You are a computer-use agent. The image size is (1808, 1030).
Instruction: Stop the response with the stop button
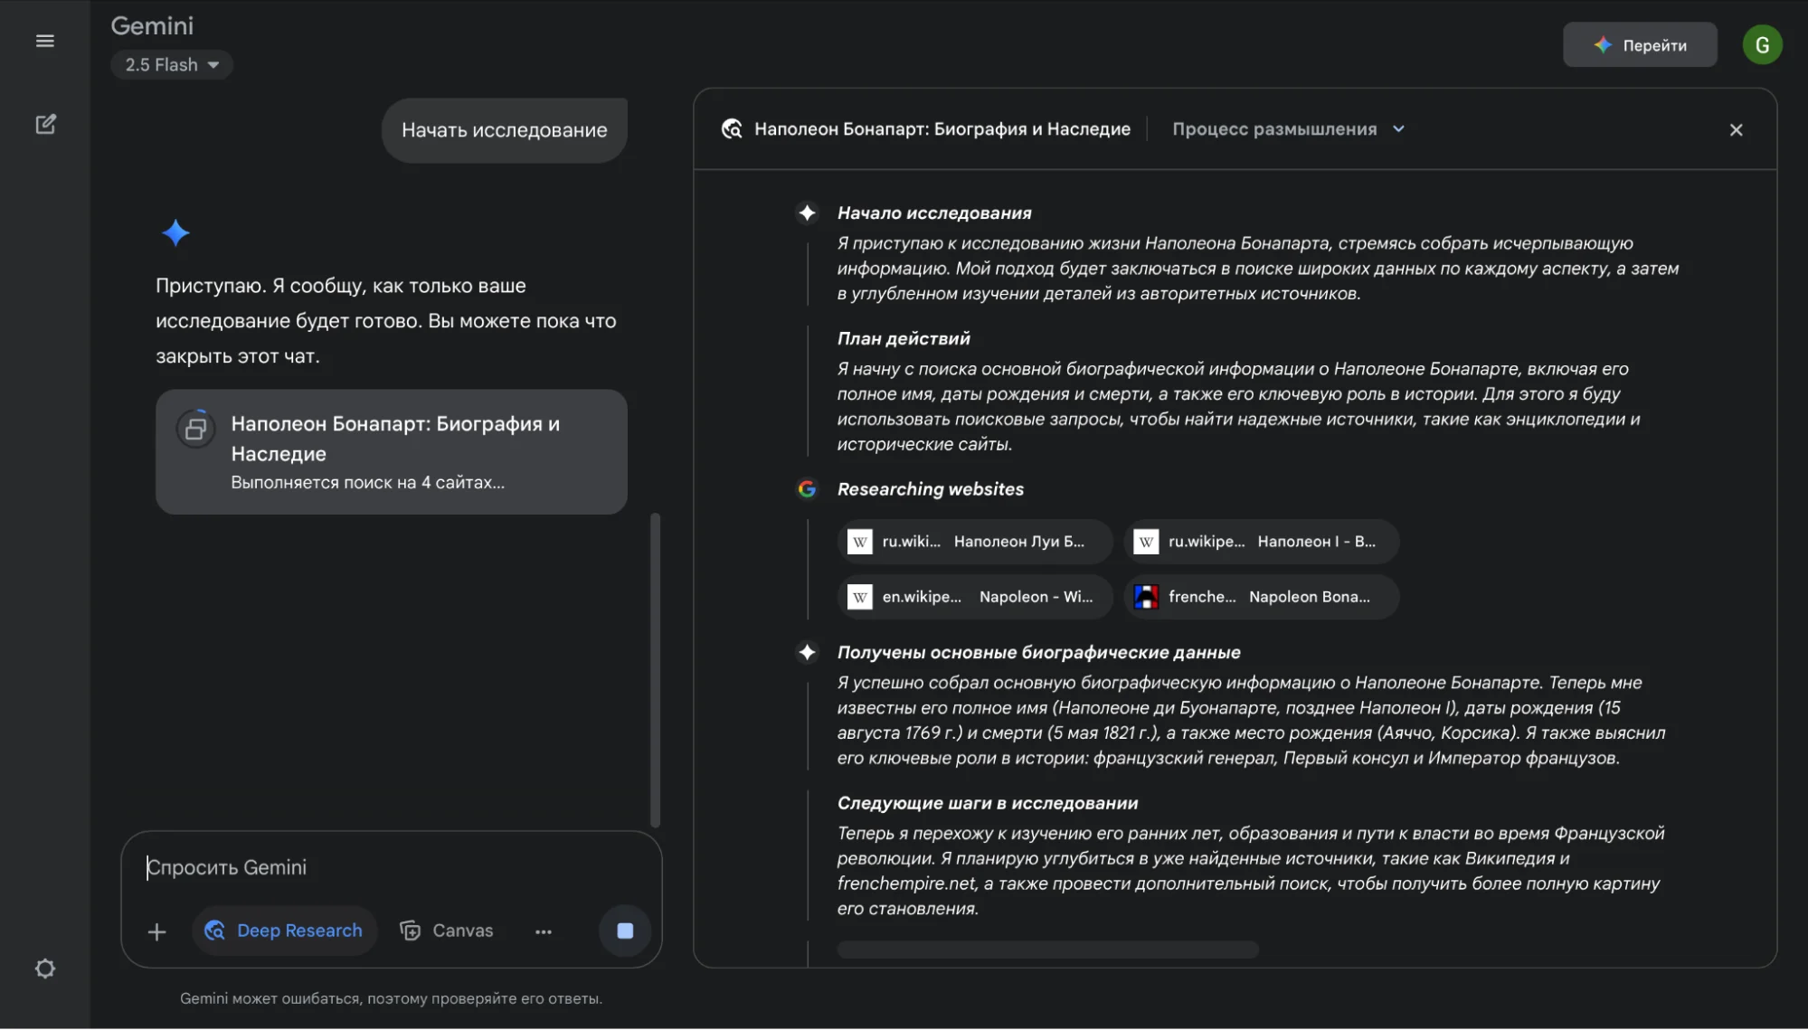(625, 931)
